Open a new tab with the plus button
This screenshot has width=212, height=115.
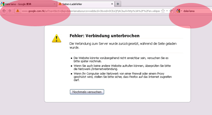click(x=118, y=4)
